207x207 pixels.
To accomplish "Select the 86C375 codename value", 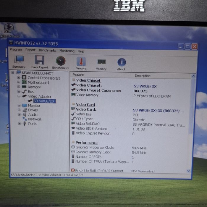I will 140,91.
